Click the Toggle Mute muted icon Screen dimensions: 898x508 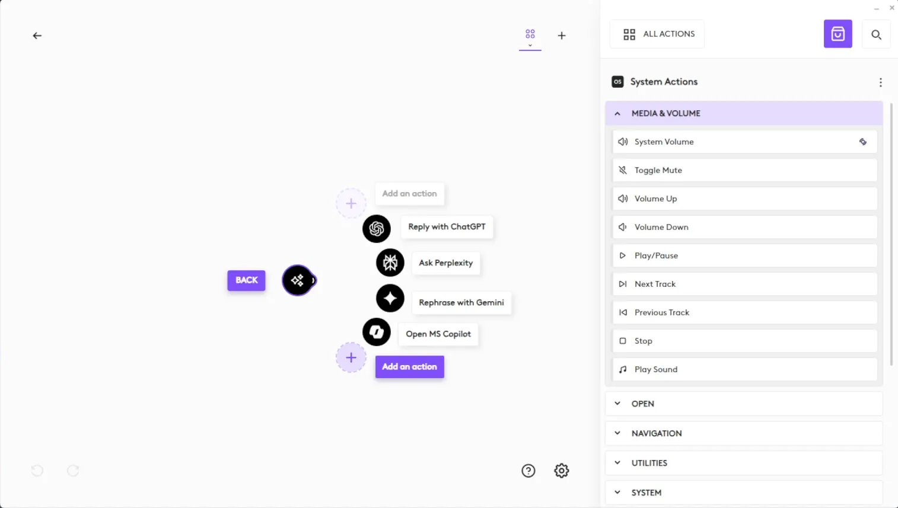point(623,170)
